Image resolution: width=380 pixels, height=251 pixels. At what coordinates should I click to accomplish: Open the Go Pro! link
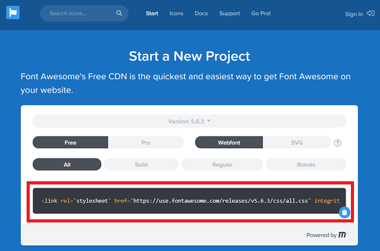(261, 13)
